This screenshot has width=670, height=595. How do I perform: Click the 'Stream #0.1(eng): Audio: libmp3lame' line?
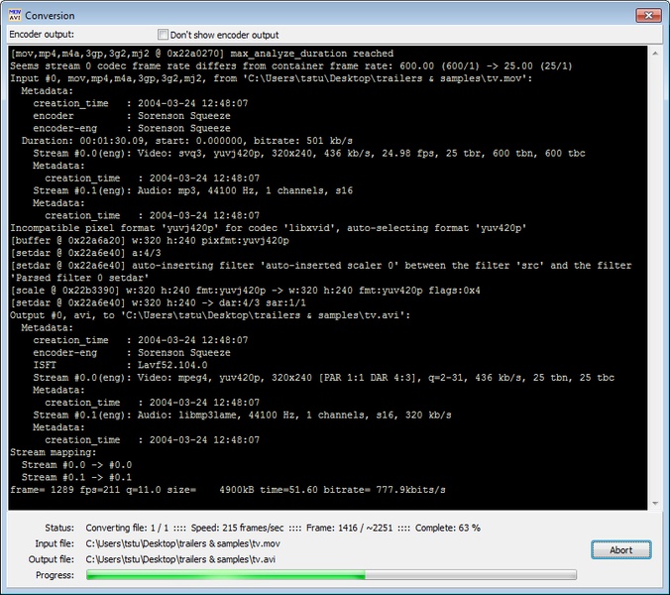242,415
